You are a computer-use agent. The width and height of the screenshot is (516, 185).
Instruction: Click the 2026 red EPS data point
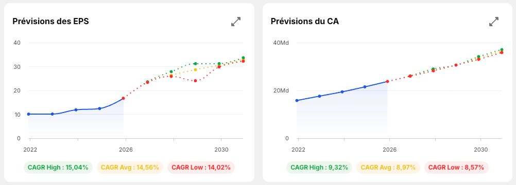pyautogui.click(x=123, y=98)
